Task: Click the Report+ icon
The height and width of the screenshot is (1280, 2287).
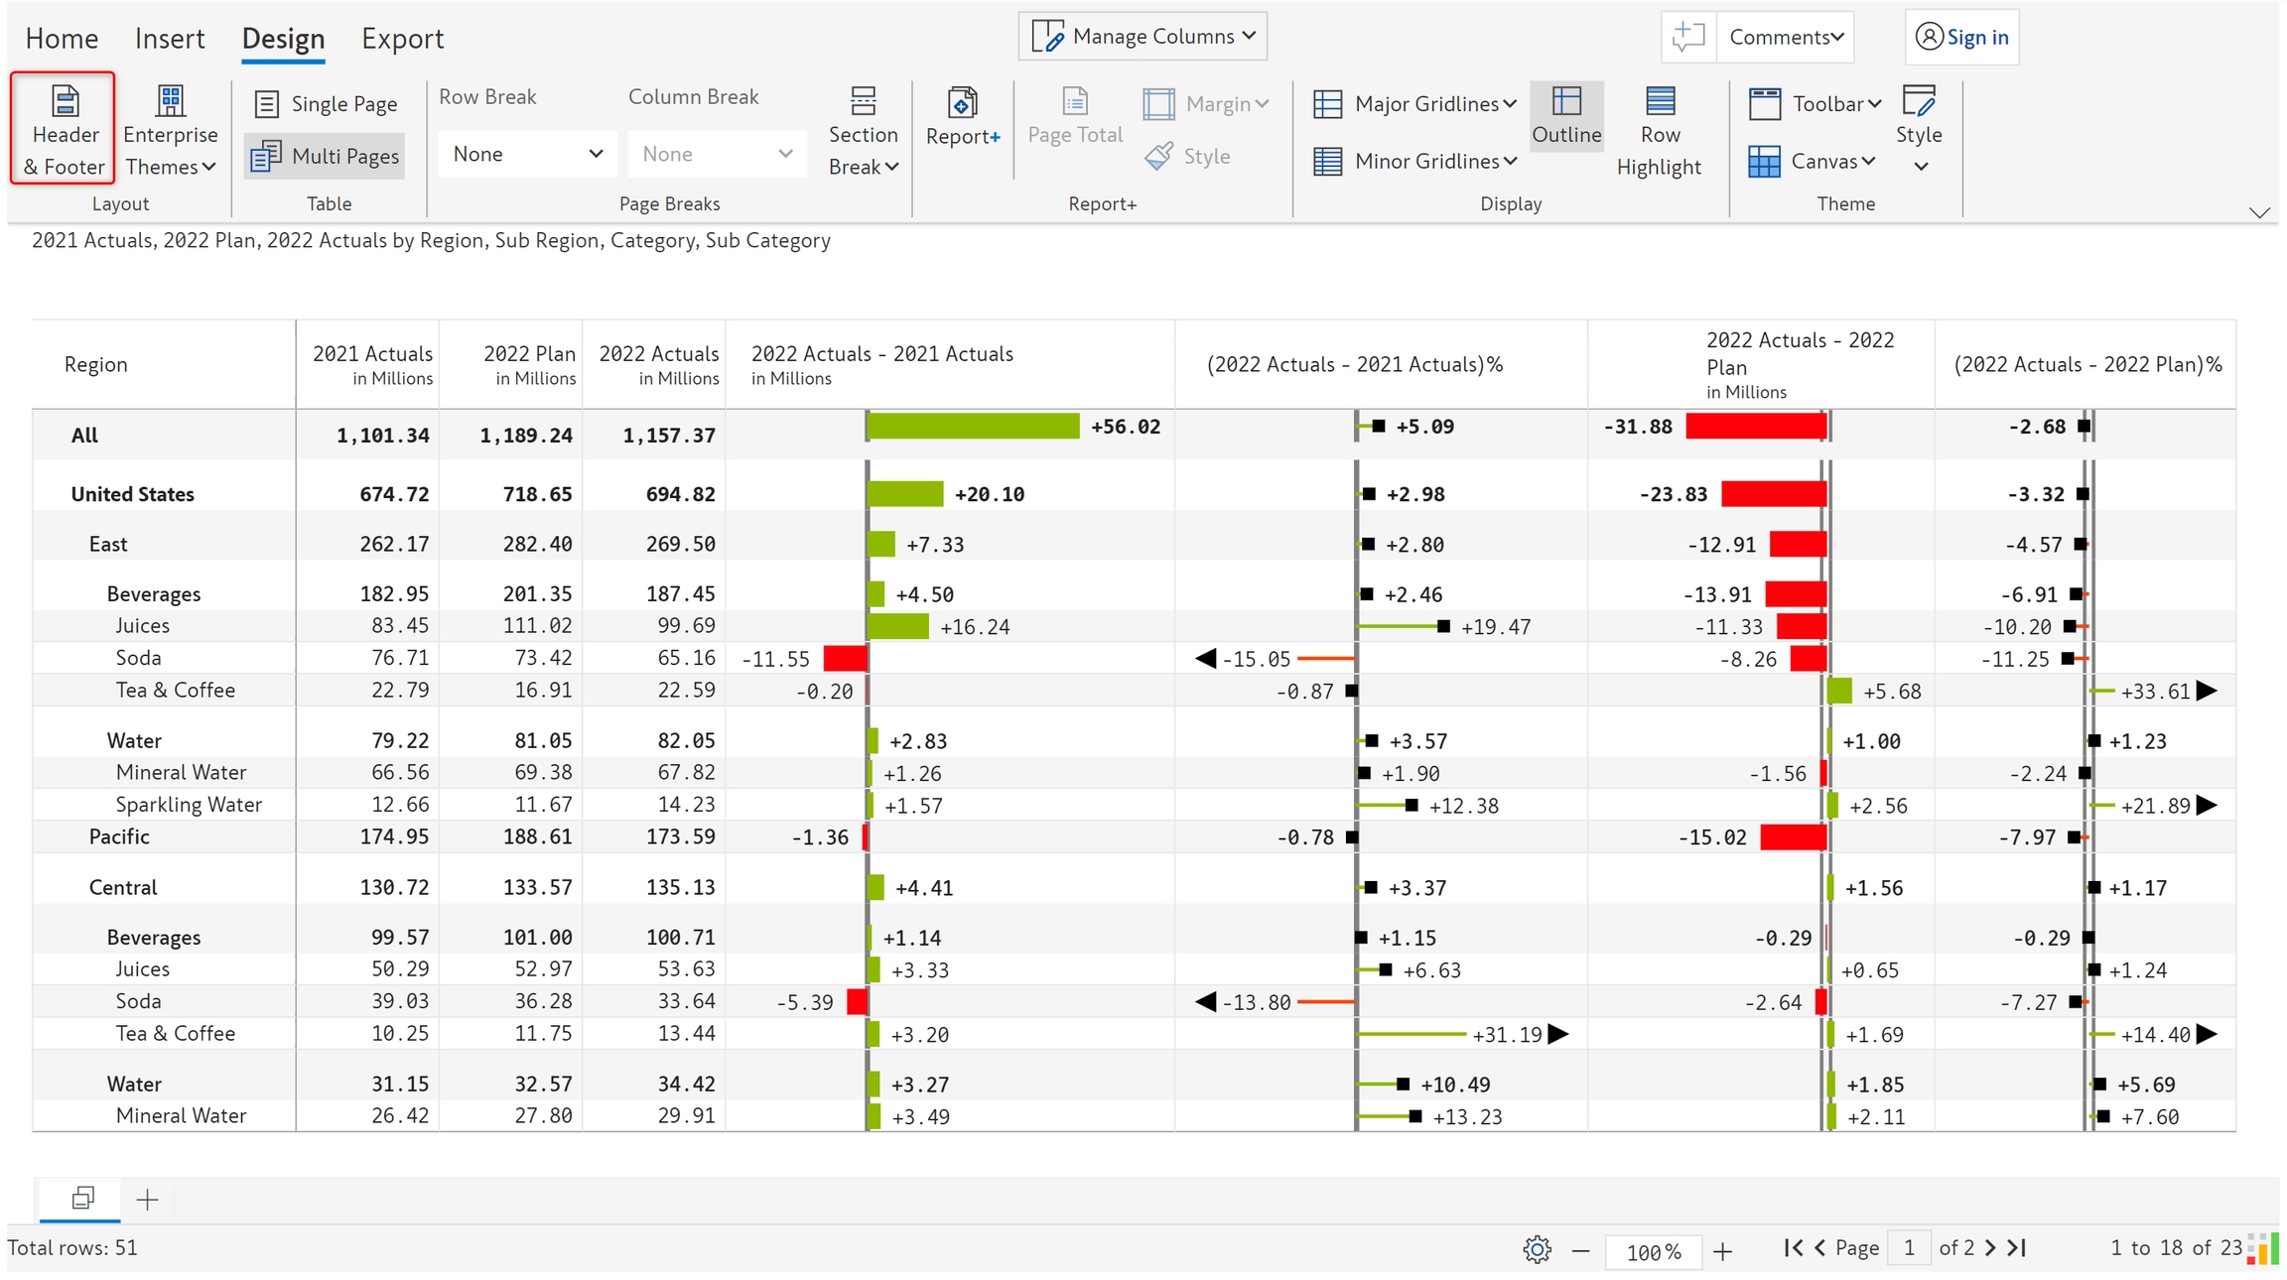Action: pyautogui.click(x=962, y=103)
